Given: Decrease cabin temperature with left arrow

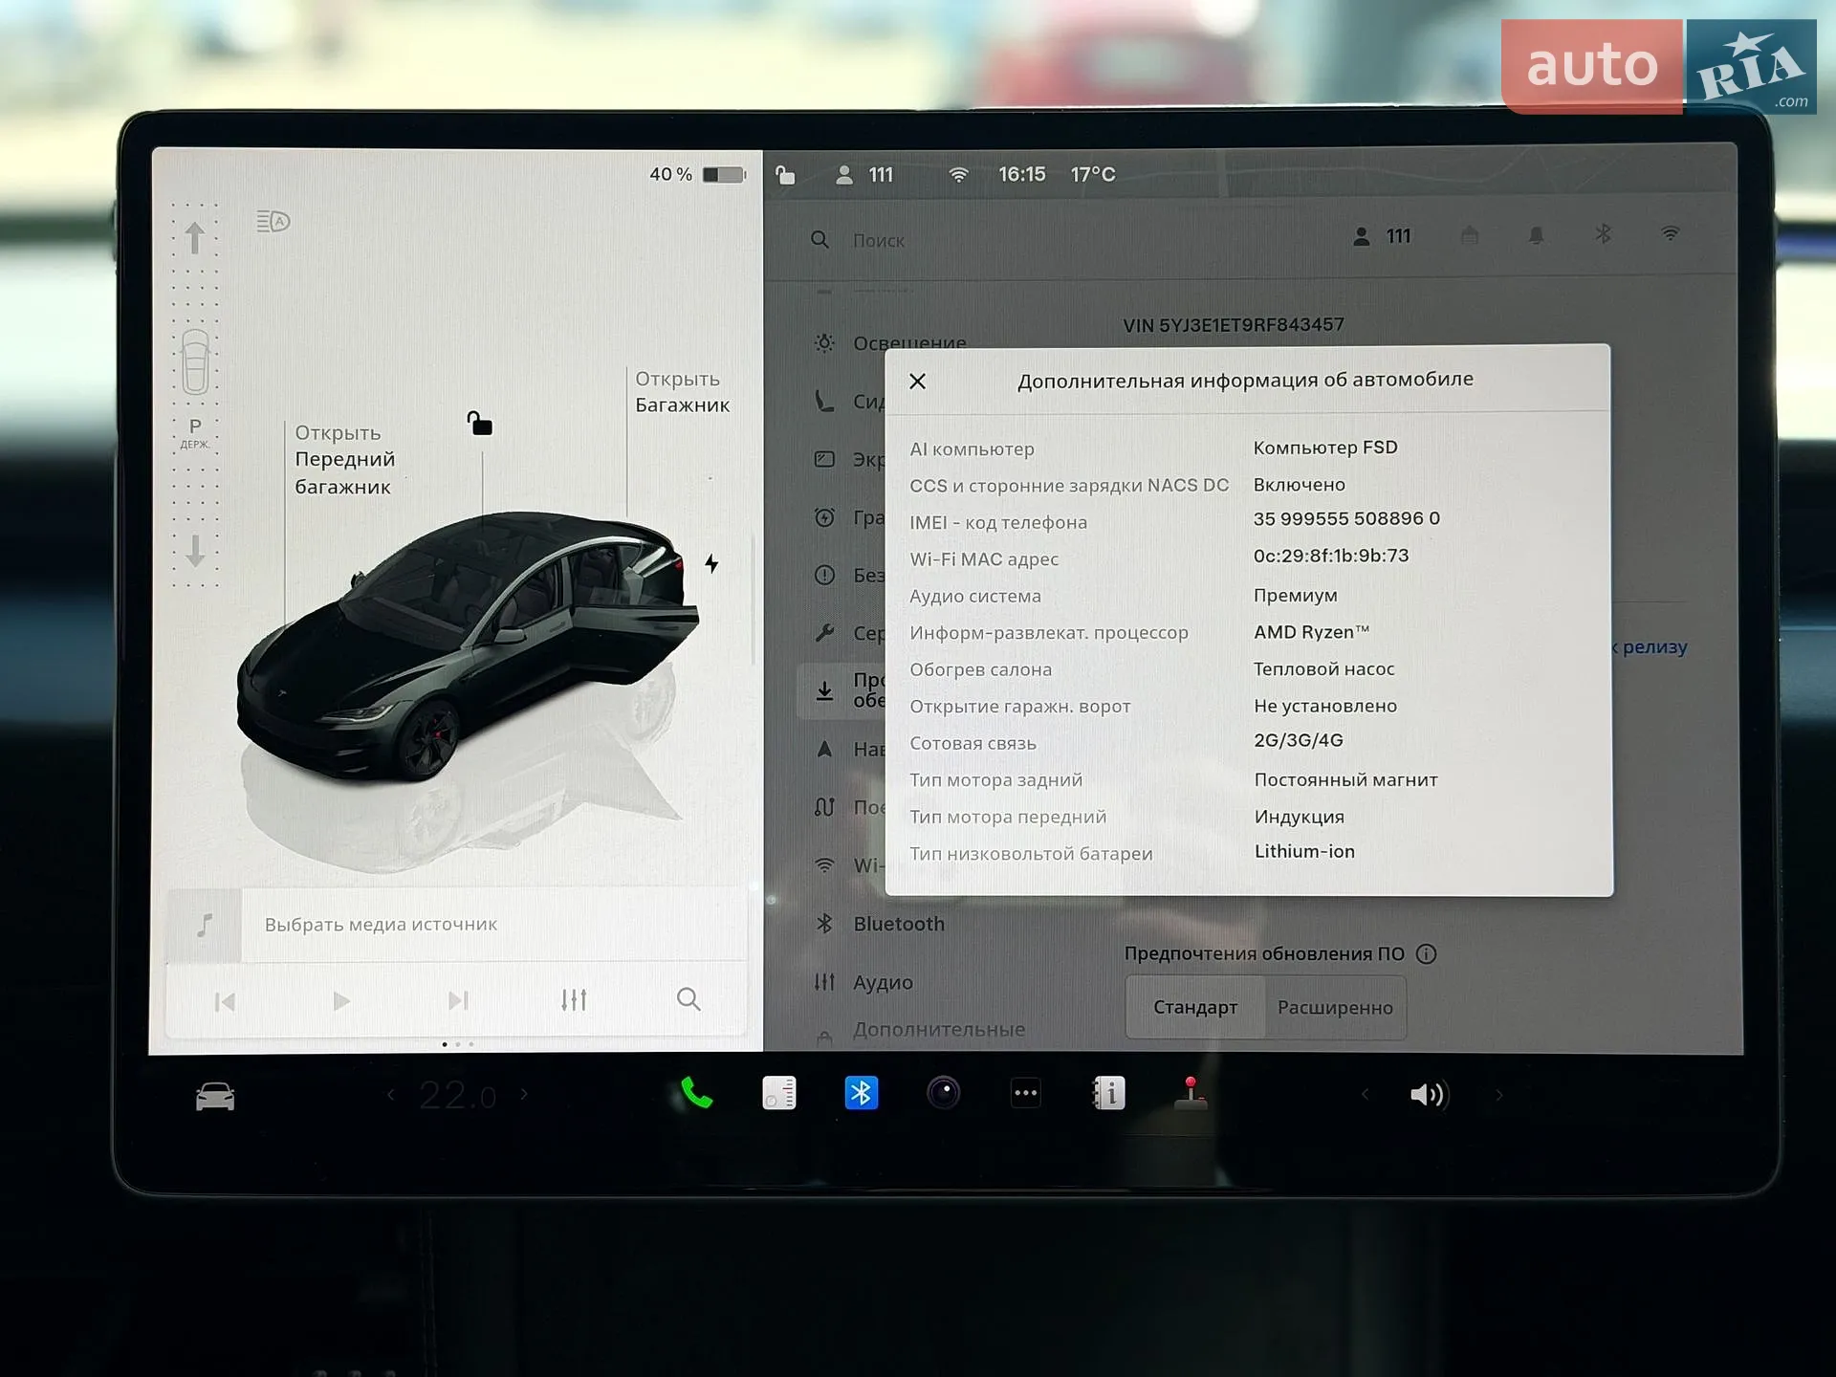Looking at the screenshot, I should pyautogui.click(x=390, y=1094).
